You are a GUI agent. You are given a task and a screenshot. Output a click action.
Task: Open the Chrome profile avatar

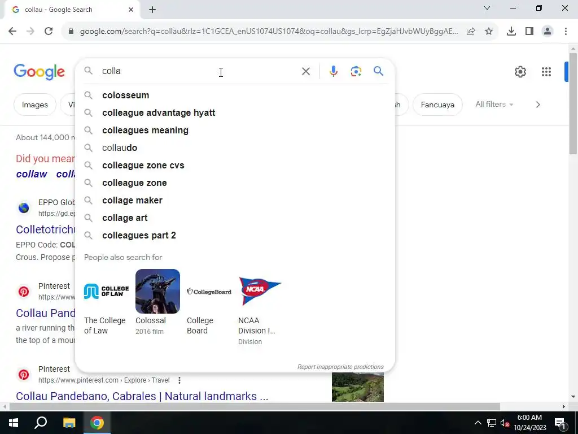[548, 32]
